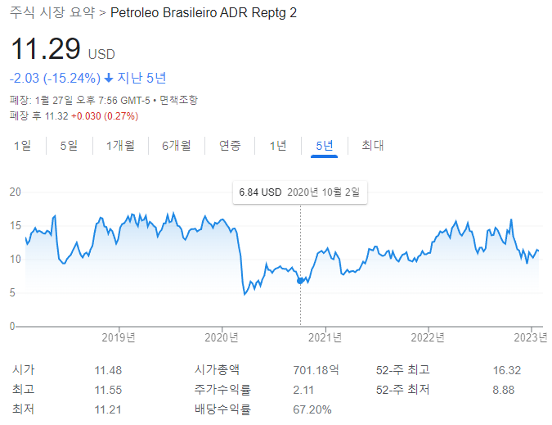Open the 주식 시장 요약 breadcrumb link
The height and width of the screenshot is (425, 552).
pyautogui.click(x=52, y=12)
